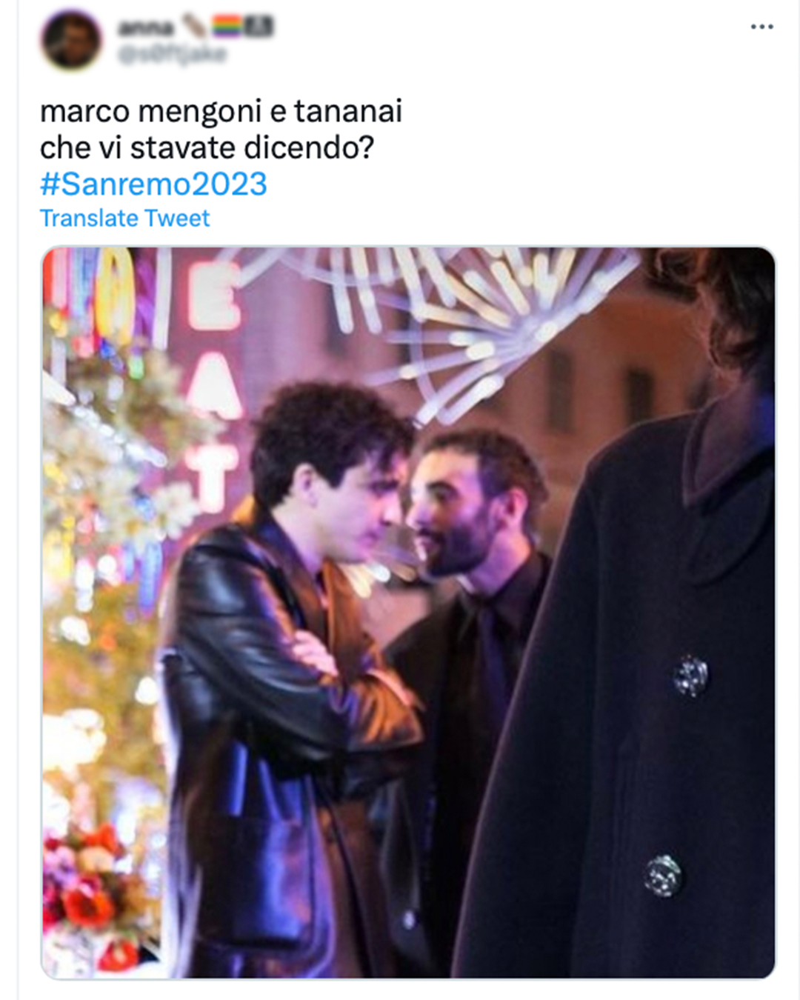The image size is (800, 1000).
Task: Click the flower bouquet in photo corner
Action: point(87,889)
